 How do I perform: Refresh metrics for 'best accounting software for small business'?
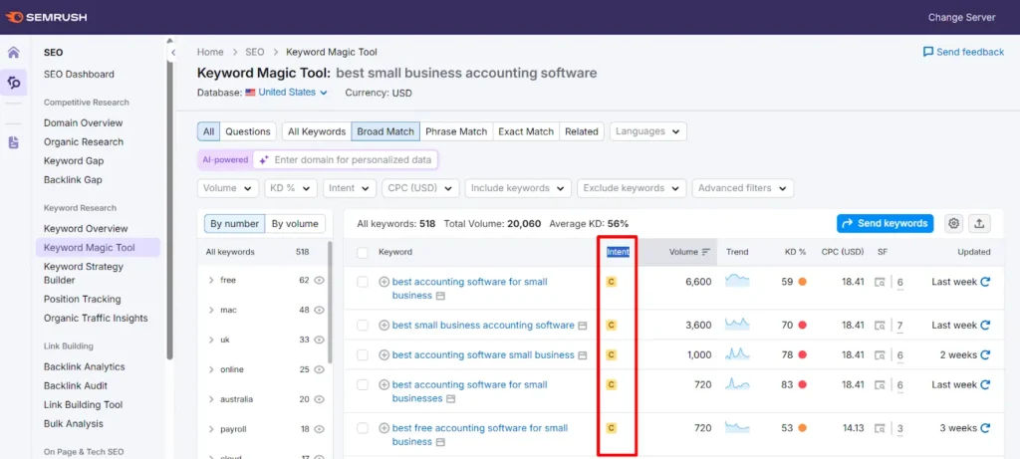click(985, 282)
